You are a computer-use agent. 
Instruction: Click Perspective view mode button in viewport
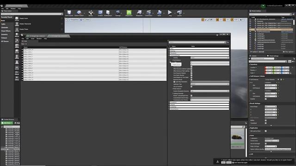tap(74, 20)
